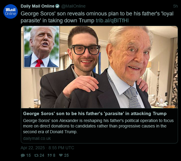The width and height of the screenshot is (181, 161).
Task: Click the verified badge next to Daily Mail Online
Action: click(x=57, y=6)
